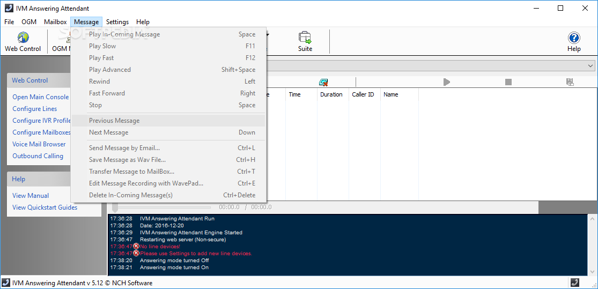
Task: Click the playback position slider handle
Action: click(x=115, y=208)
